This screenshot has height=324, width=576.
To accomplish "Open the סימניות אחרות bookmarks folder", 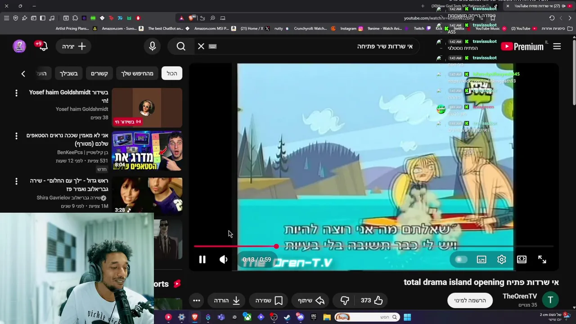I will pyautogui.click(x=556, y=28).
